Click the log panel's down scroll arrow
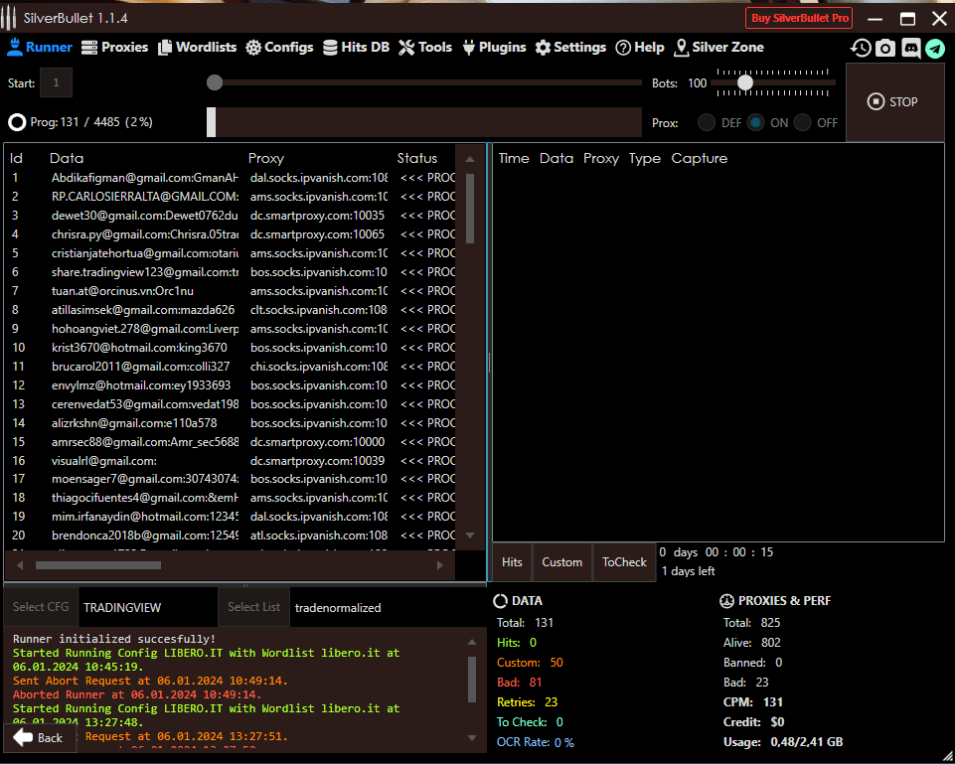955x764 pixels. pos(472,738)
